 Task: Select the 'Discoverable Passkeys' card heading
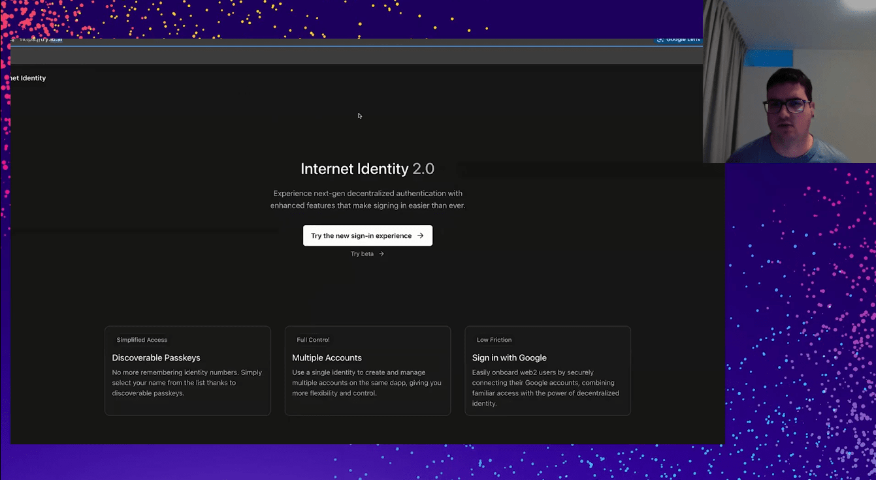click(x=156, y=357)
